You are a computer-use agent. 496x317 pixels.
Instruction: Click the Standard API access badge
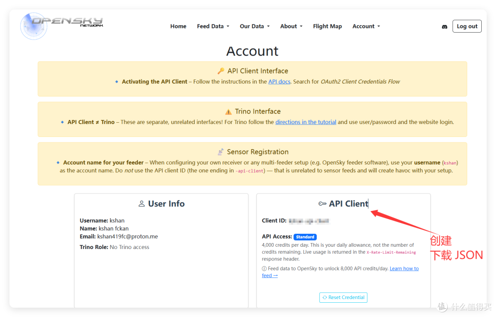coord(305,237)
